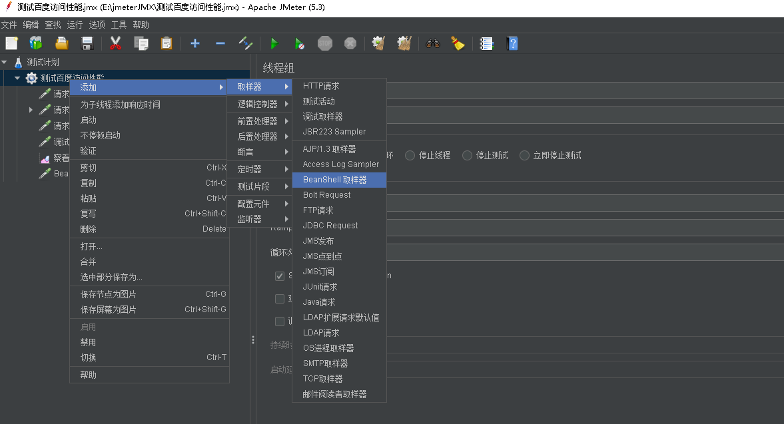Click the thread group gear icon

[x=31, y=78]
